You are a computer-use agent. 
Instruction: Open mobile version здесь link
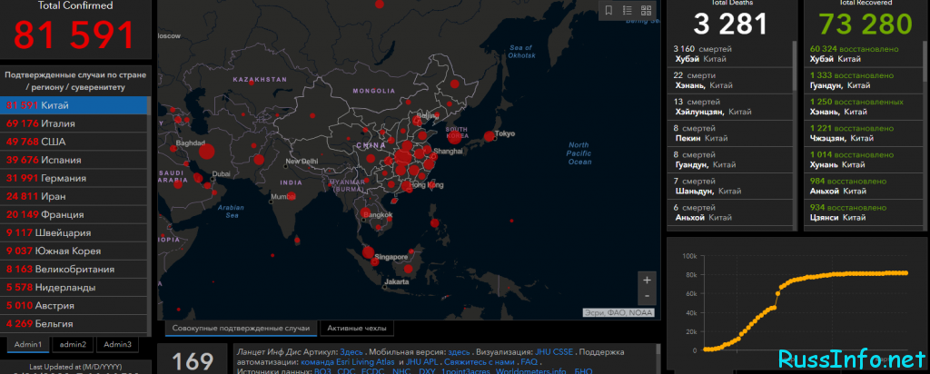pyautogui.click(x=459, y=352)
